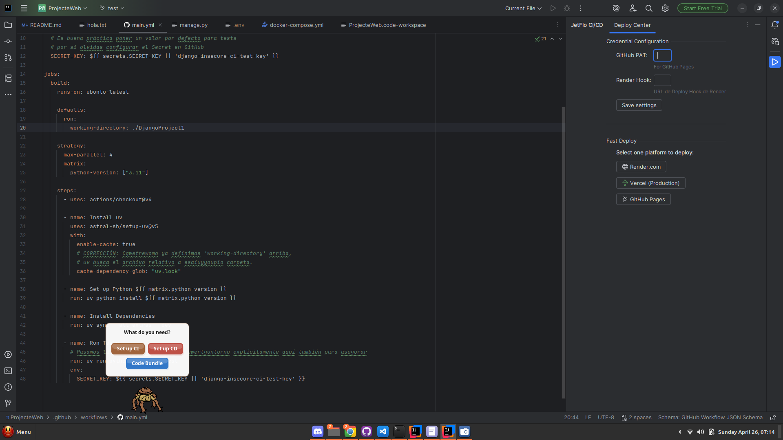Click the JetFlo play plugin icon

775,62
